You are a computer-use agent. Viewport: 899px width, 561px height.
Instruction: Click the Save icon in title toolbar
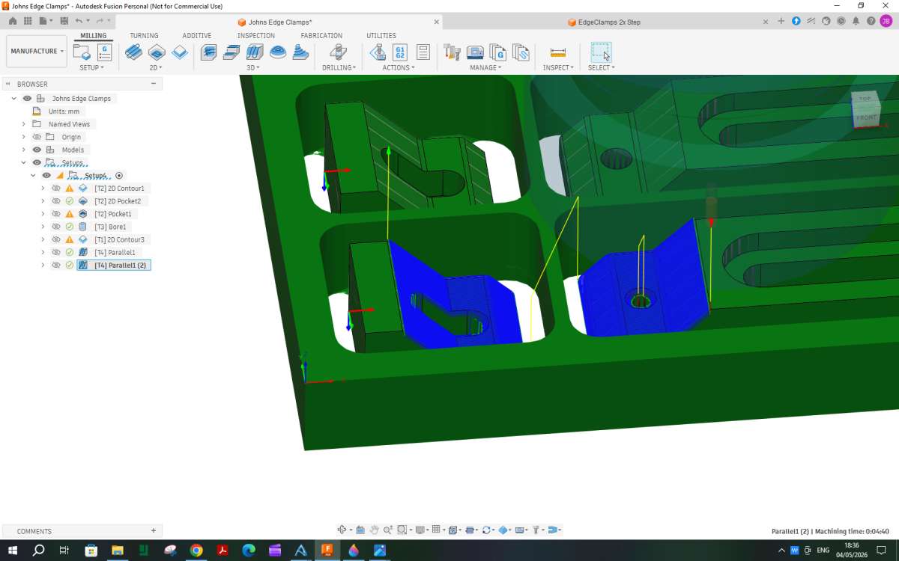coord(64,21)
